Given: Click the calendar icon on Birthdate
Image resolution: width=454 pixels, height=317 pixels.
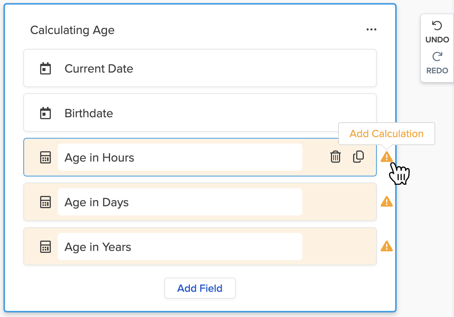Looking at the screenshot, I should coord(45,113).
